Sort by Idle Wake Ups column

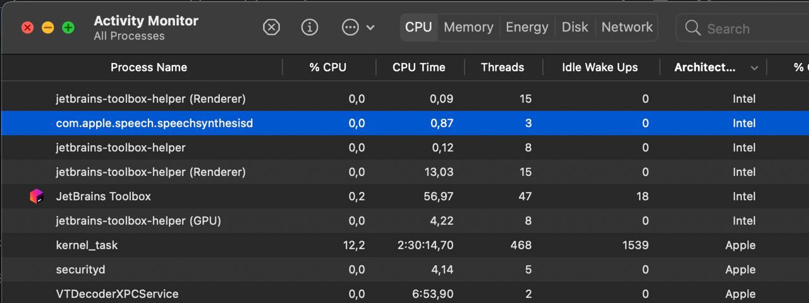coord(600,68)
